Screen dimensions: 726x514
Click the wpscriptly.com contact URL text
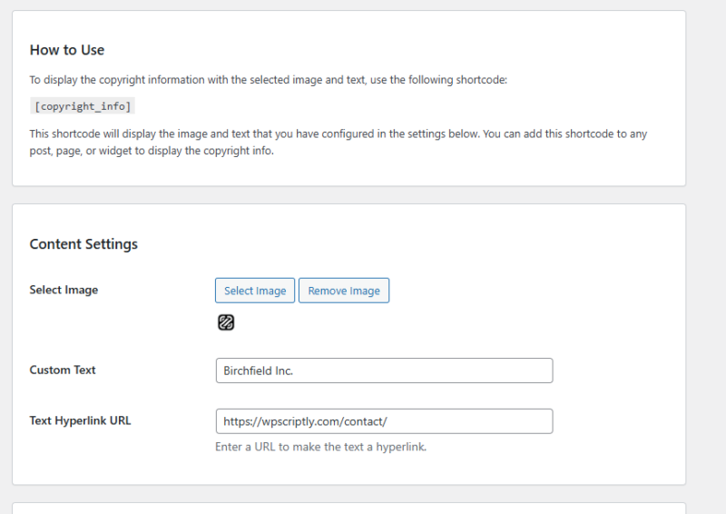click(x=305, y=421)
